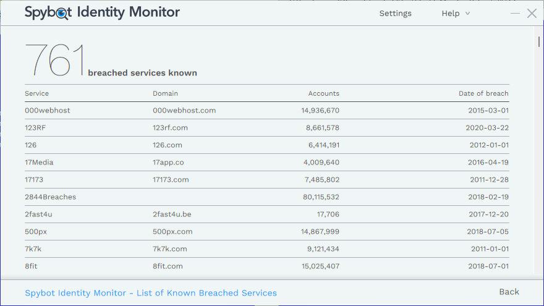Click accounts value 9,121,434
Viewport: 544px width, 306px height.
[323, 249]
